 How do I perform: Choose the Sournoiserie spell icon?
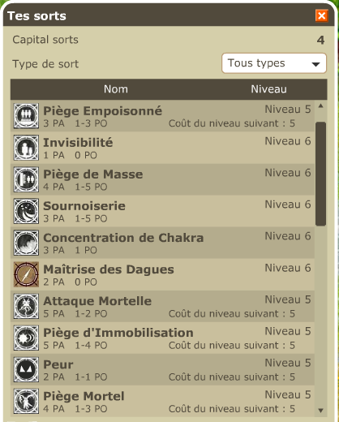26,211
